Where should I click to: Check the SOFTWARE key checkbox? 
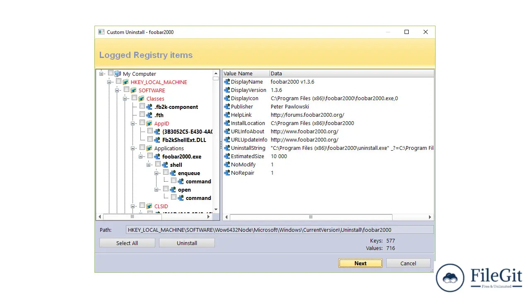(126, 89)
